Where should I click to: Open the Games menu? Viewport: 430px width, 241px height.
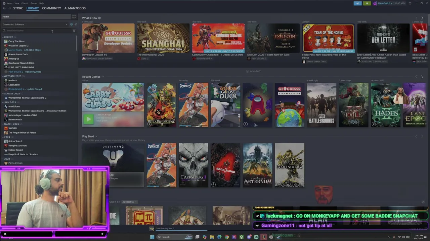click(34, 3)
